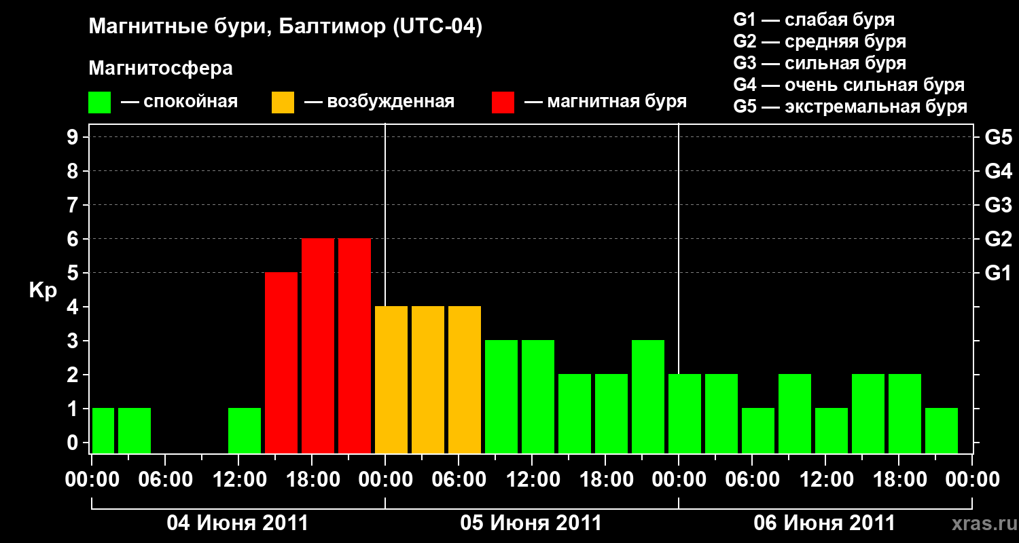Click the 'спокойная' legend text
The image size is (1019, 543).
click(x=191, y=102)
